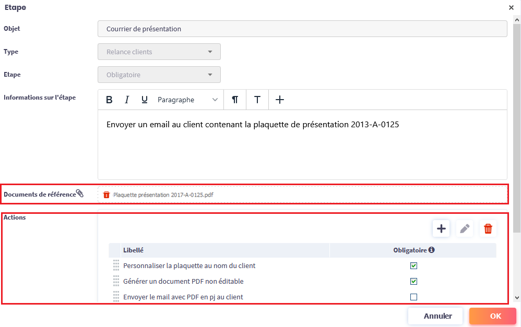Uncheck Obligatoire for Personnaliser la plaquette

click(x=413, y=265)
